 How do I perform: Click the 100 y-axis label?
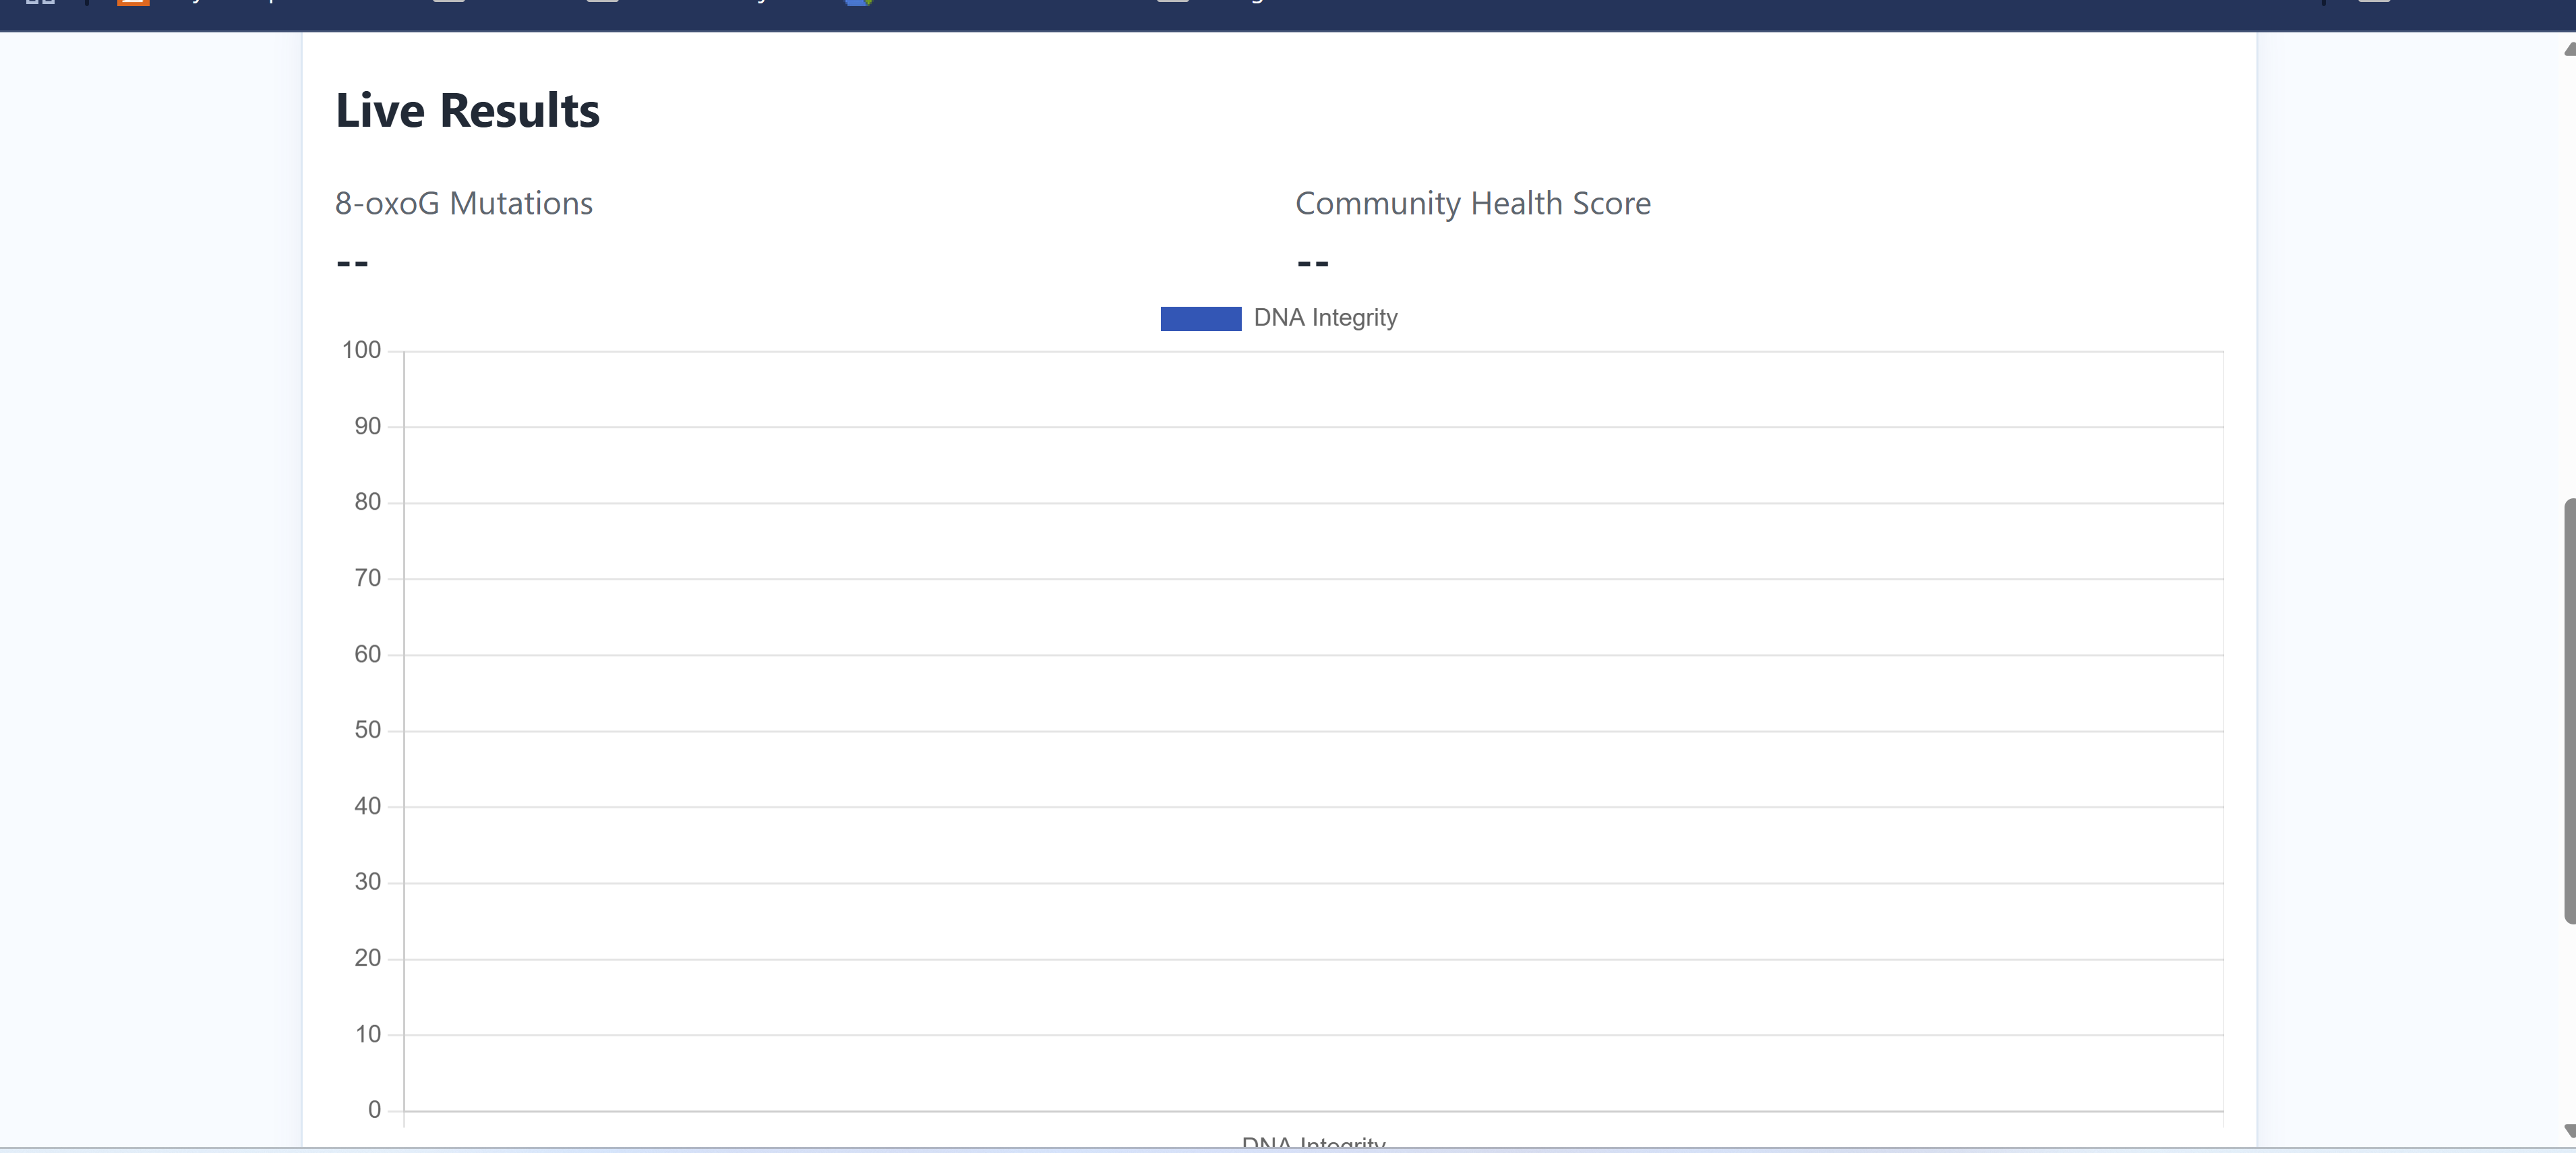tap(361, 350)
